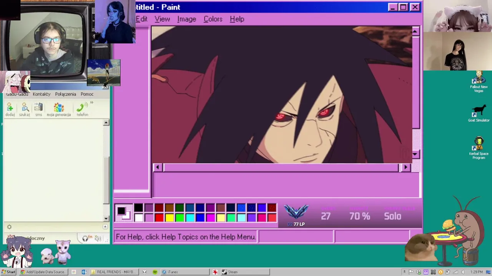Image resolution: width=492 pixels, height=276 pixels.
Task: Click the Spotify icon on taskbar
Action: click(155, 272)
